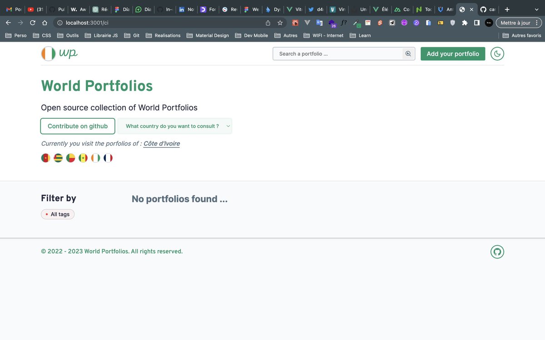
Task: Open the Côte d'Ivoire link
Action: coord(162,144)
